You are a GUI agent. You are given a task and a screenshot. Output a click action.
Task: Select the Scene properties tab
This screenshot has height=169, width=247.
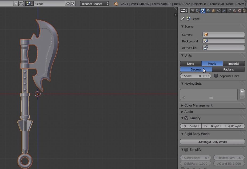(x=203, y=11)
